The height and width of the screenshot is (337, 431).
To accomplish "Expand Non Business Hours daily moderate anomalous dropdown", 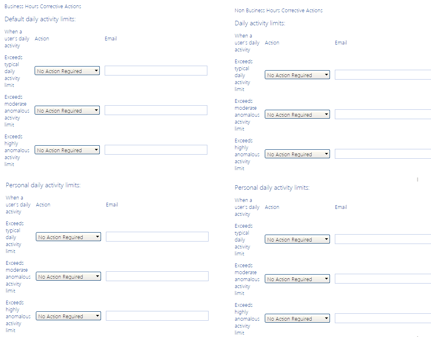I will pyautogui.click(x=297, y=115).
